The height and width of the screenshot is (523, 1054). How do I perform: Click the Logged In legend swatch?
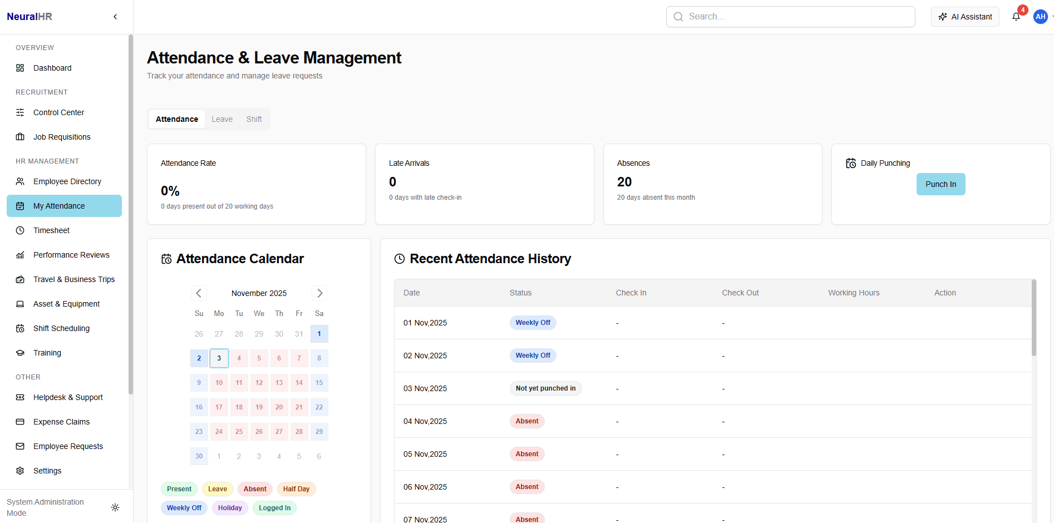click(x=275, y=508)
